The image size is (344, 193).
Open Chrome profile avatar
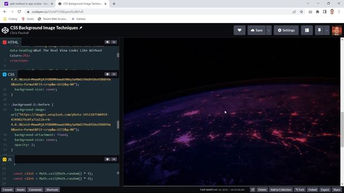click(x=332, y=12)
